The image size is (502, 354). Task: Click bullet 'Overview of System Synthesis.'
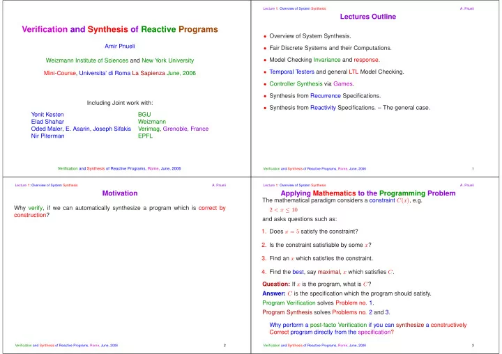point(310,36)
